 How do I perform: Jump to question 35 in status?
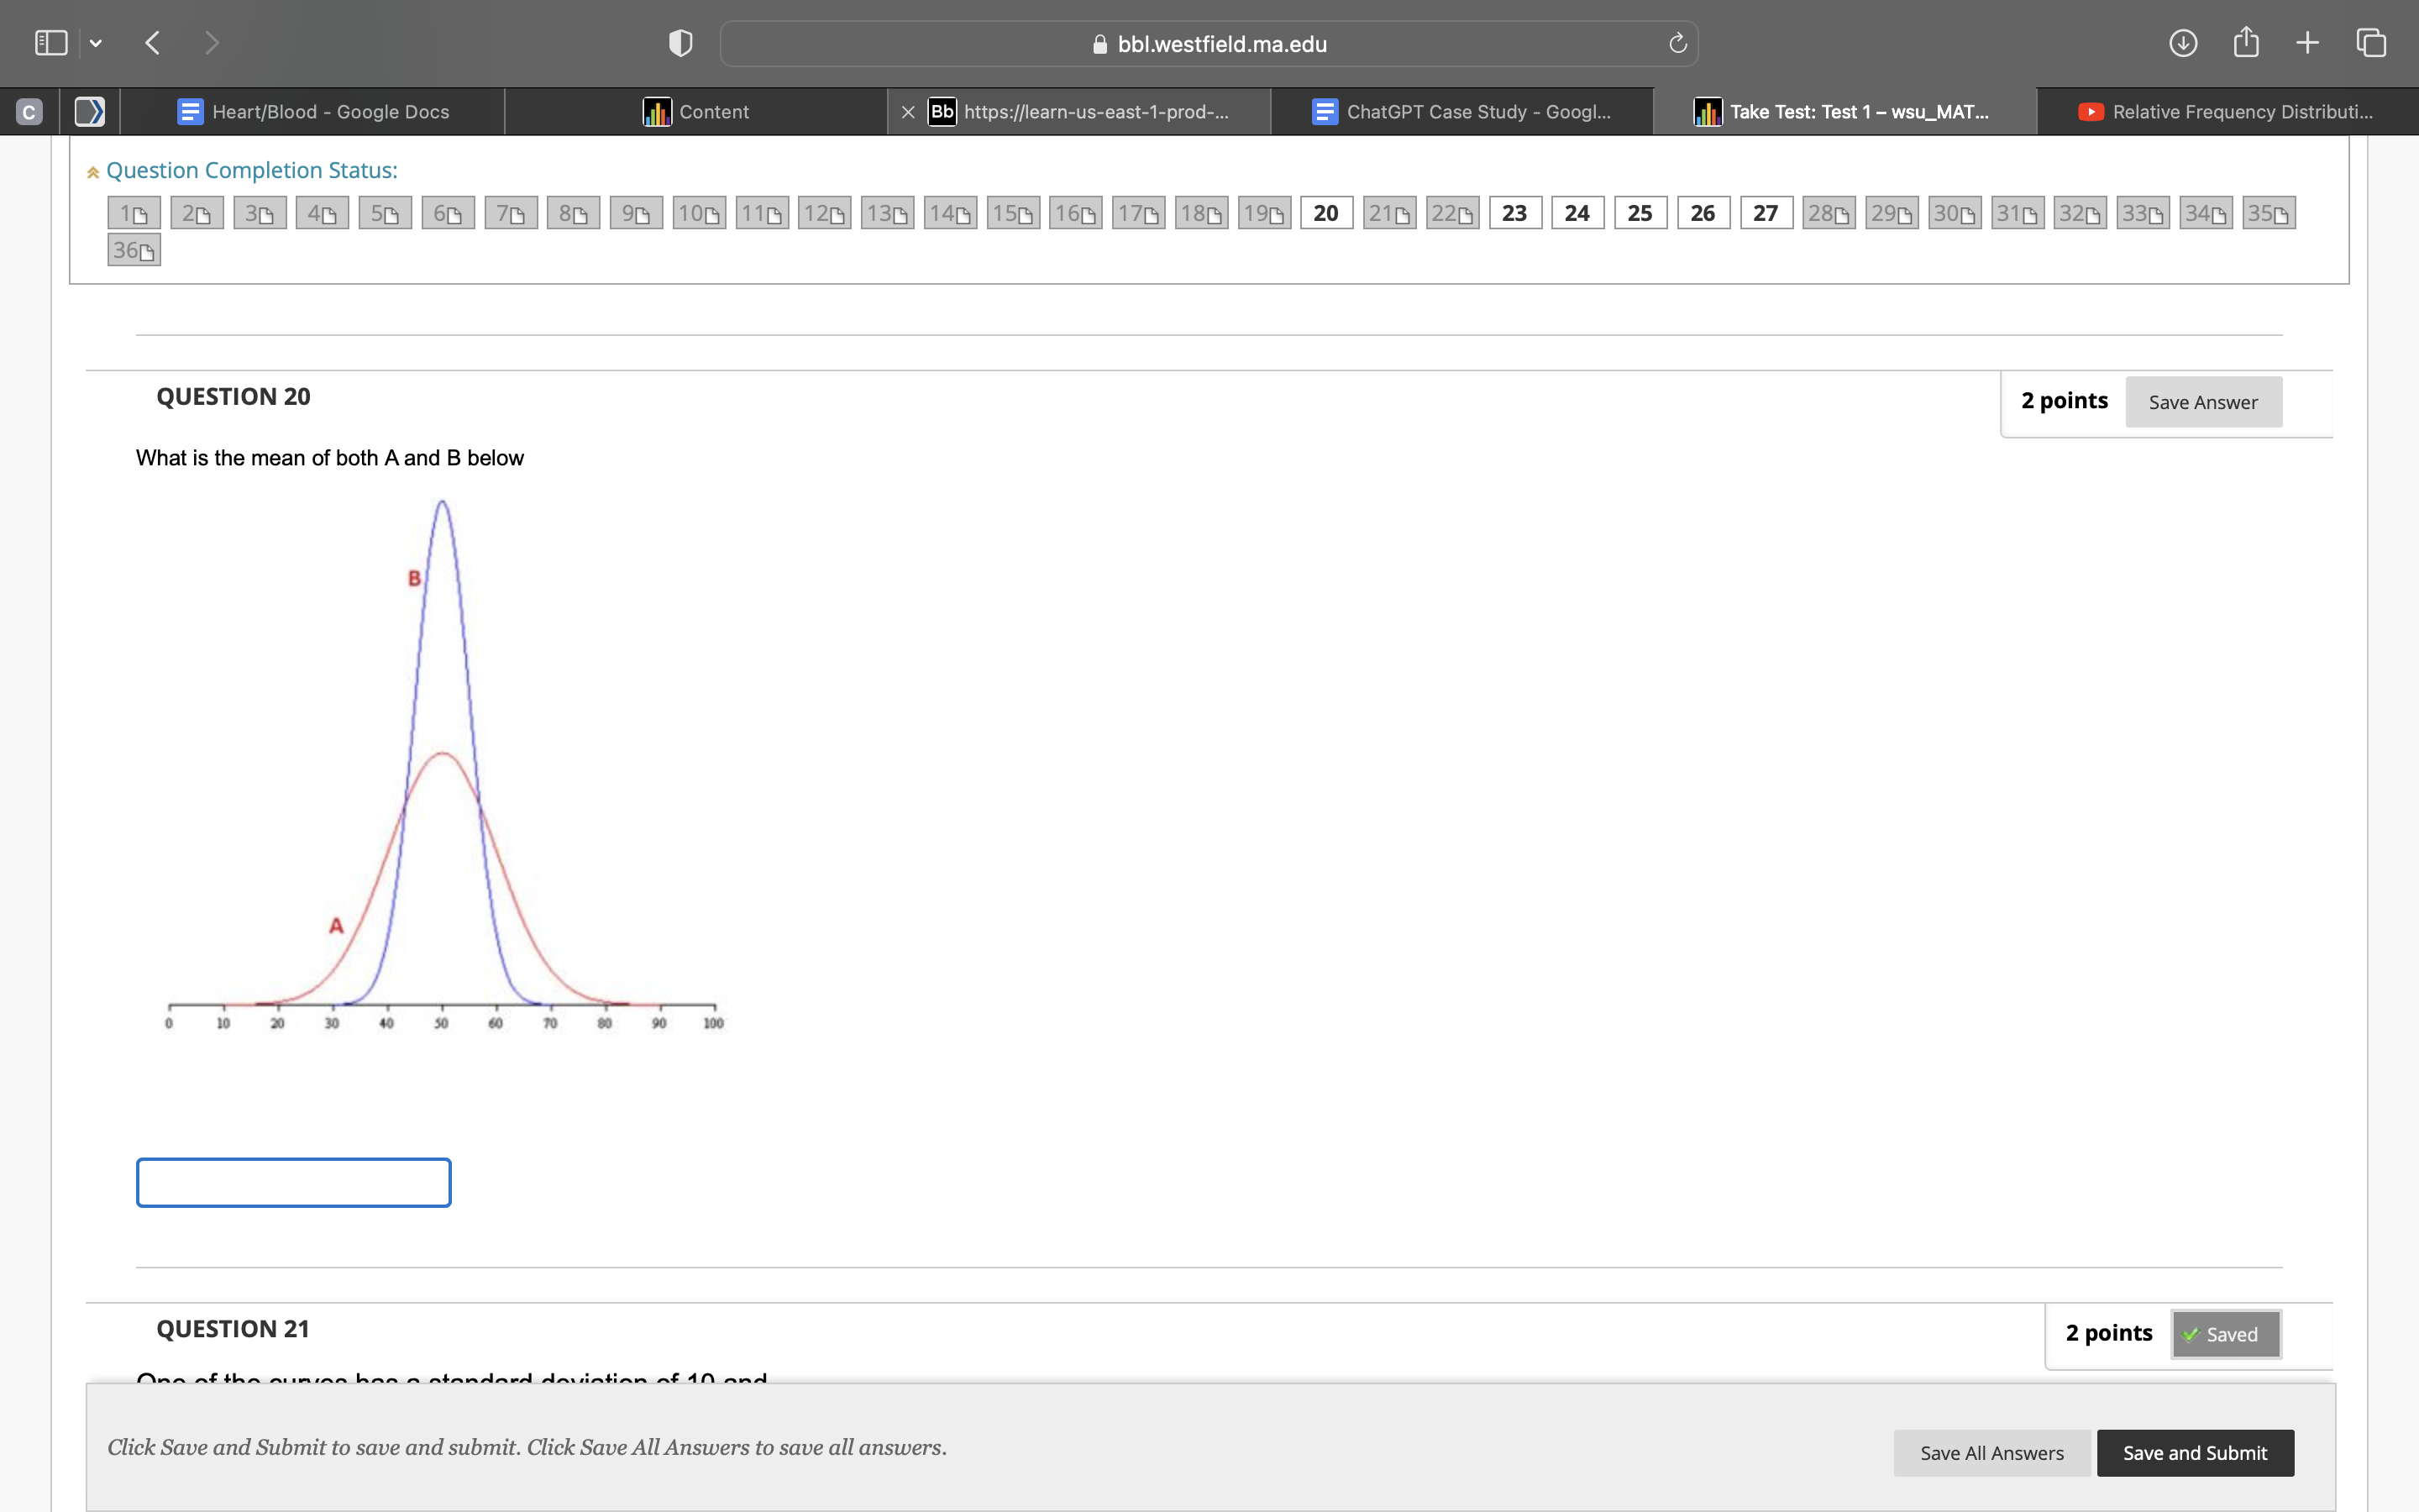click(x=2269, y=213)
